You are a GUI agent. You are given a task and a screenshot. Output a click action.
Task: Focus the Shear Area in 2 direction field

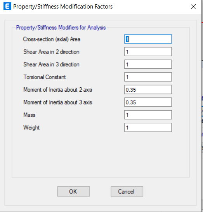click(148, 52)
